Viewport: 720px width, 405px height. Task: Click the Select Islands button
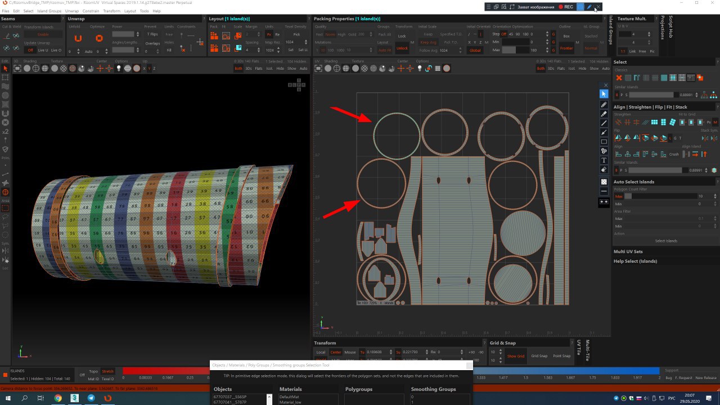point(665,241)
